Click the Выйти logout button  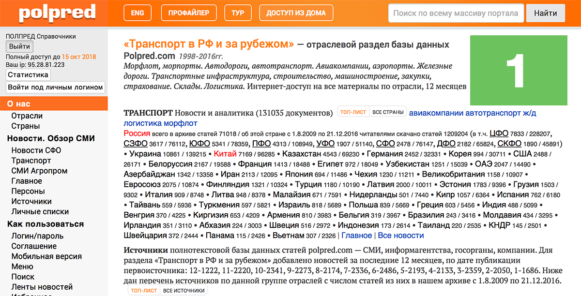[19, 46]
